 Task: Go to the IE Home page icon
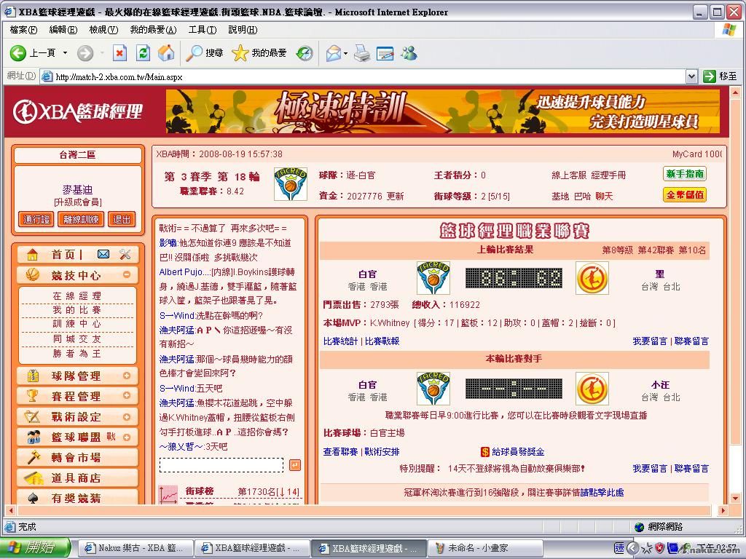click(166, 52)
